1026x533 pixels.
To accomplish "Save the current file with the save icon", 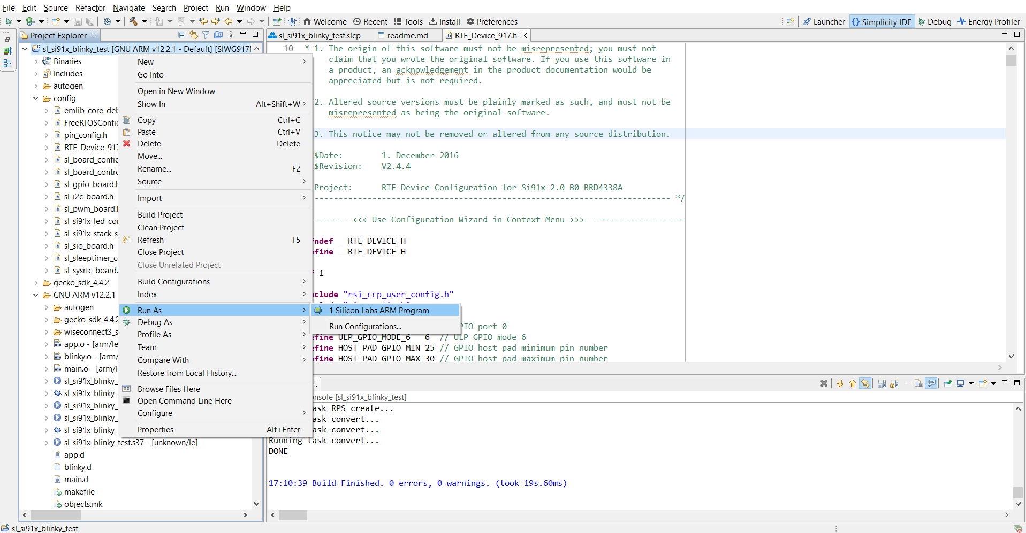I will pyautogui.click(x=78, y=21).
